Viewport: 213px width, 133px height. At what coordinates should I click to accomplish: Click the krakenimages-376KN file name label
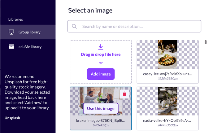click(x=101, y=121)
